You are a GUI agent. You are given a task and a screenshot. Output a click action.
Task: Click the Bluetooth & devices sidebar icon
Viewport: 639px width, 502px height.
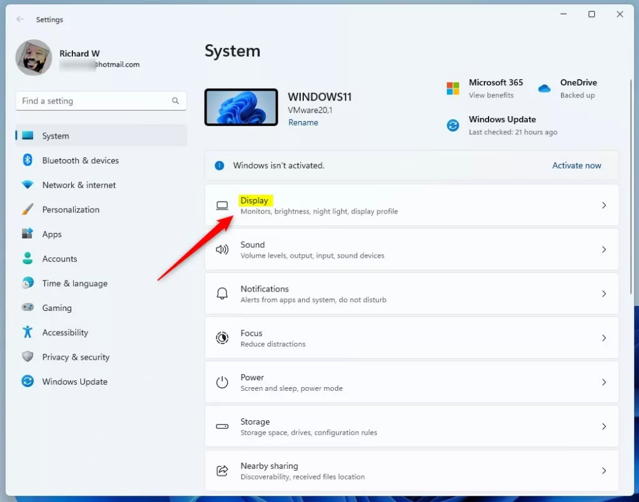(27, 160)
